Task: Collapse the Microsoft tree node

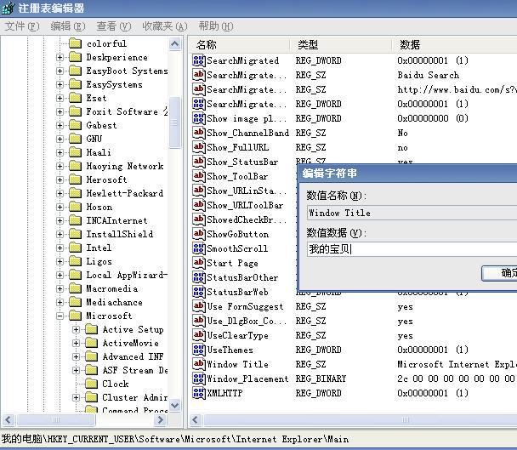Action: (60, 316)
